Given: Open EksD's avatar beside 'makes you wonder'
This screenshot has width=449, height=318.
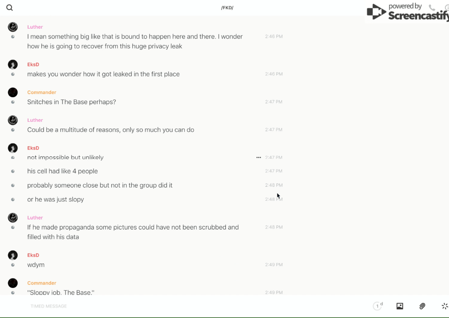Looking at the screenshot, I should point(13,65).
